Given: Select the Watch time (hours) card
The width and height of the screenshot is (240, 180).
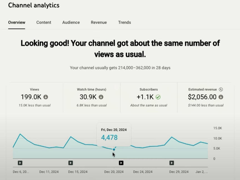Looking at the screenshot, I should 91,97.
